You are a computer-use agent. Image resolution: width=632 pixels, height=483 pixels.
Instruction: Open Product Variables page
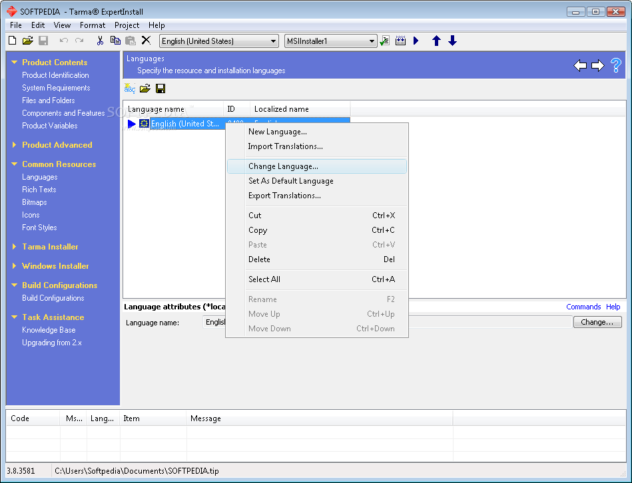[x=49, y=126]
